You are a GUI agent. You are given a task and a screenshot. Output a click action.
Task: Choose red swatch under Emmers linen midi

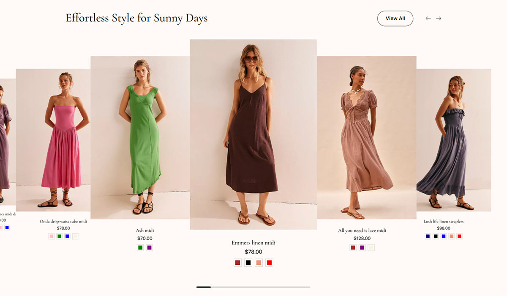coord(269,263)
